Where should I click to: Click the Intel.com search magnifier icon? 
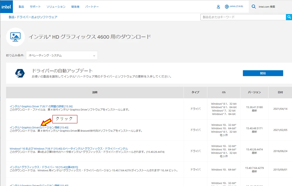pos(254,7)
